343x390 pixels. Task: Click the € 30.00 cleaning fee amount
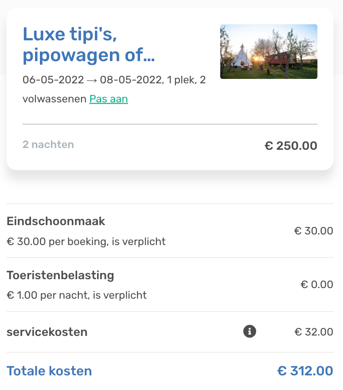pyautogui.click(x=313, y=231)
